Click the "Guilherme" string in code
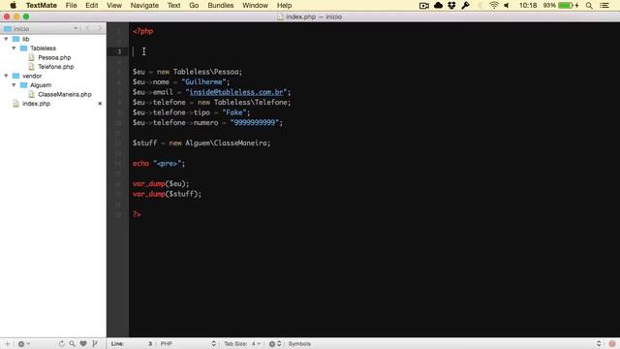The width and height of the screenshot is (620, 349). pyautogui.click(x=203, y=81)
